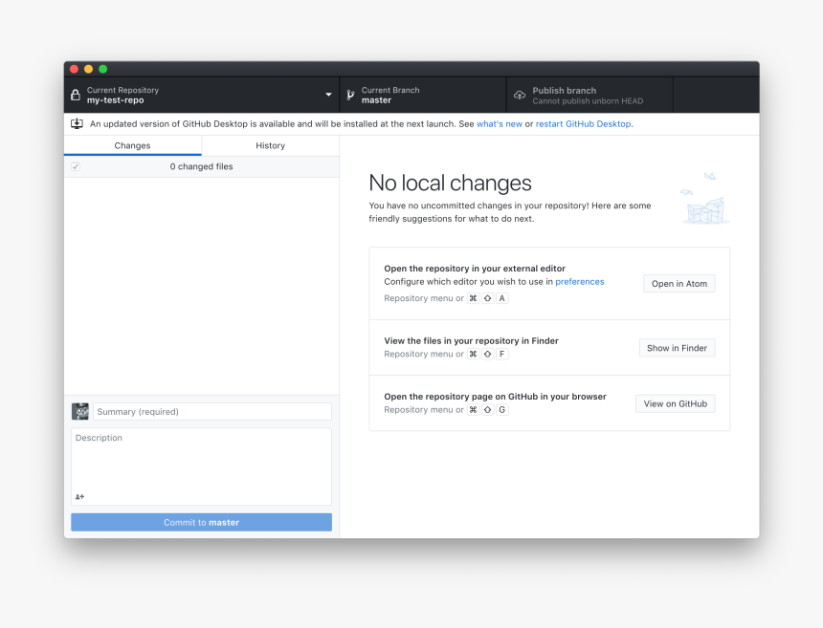Viewport: 823px width, 628px height.
Task: Click the shift key icon before G
Action: (488, 410)
